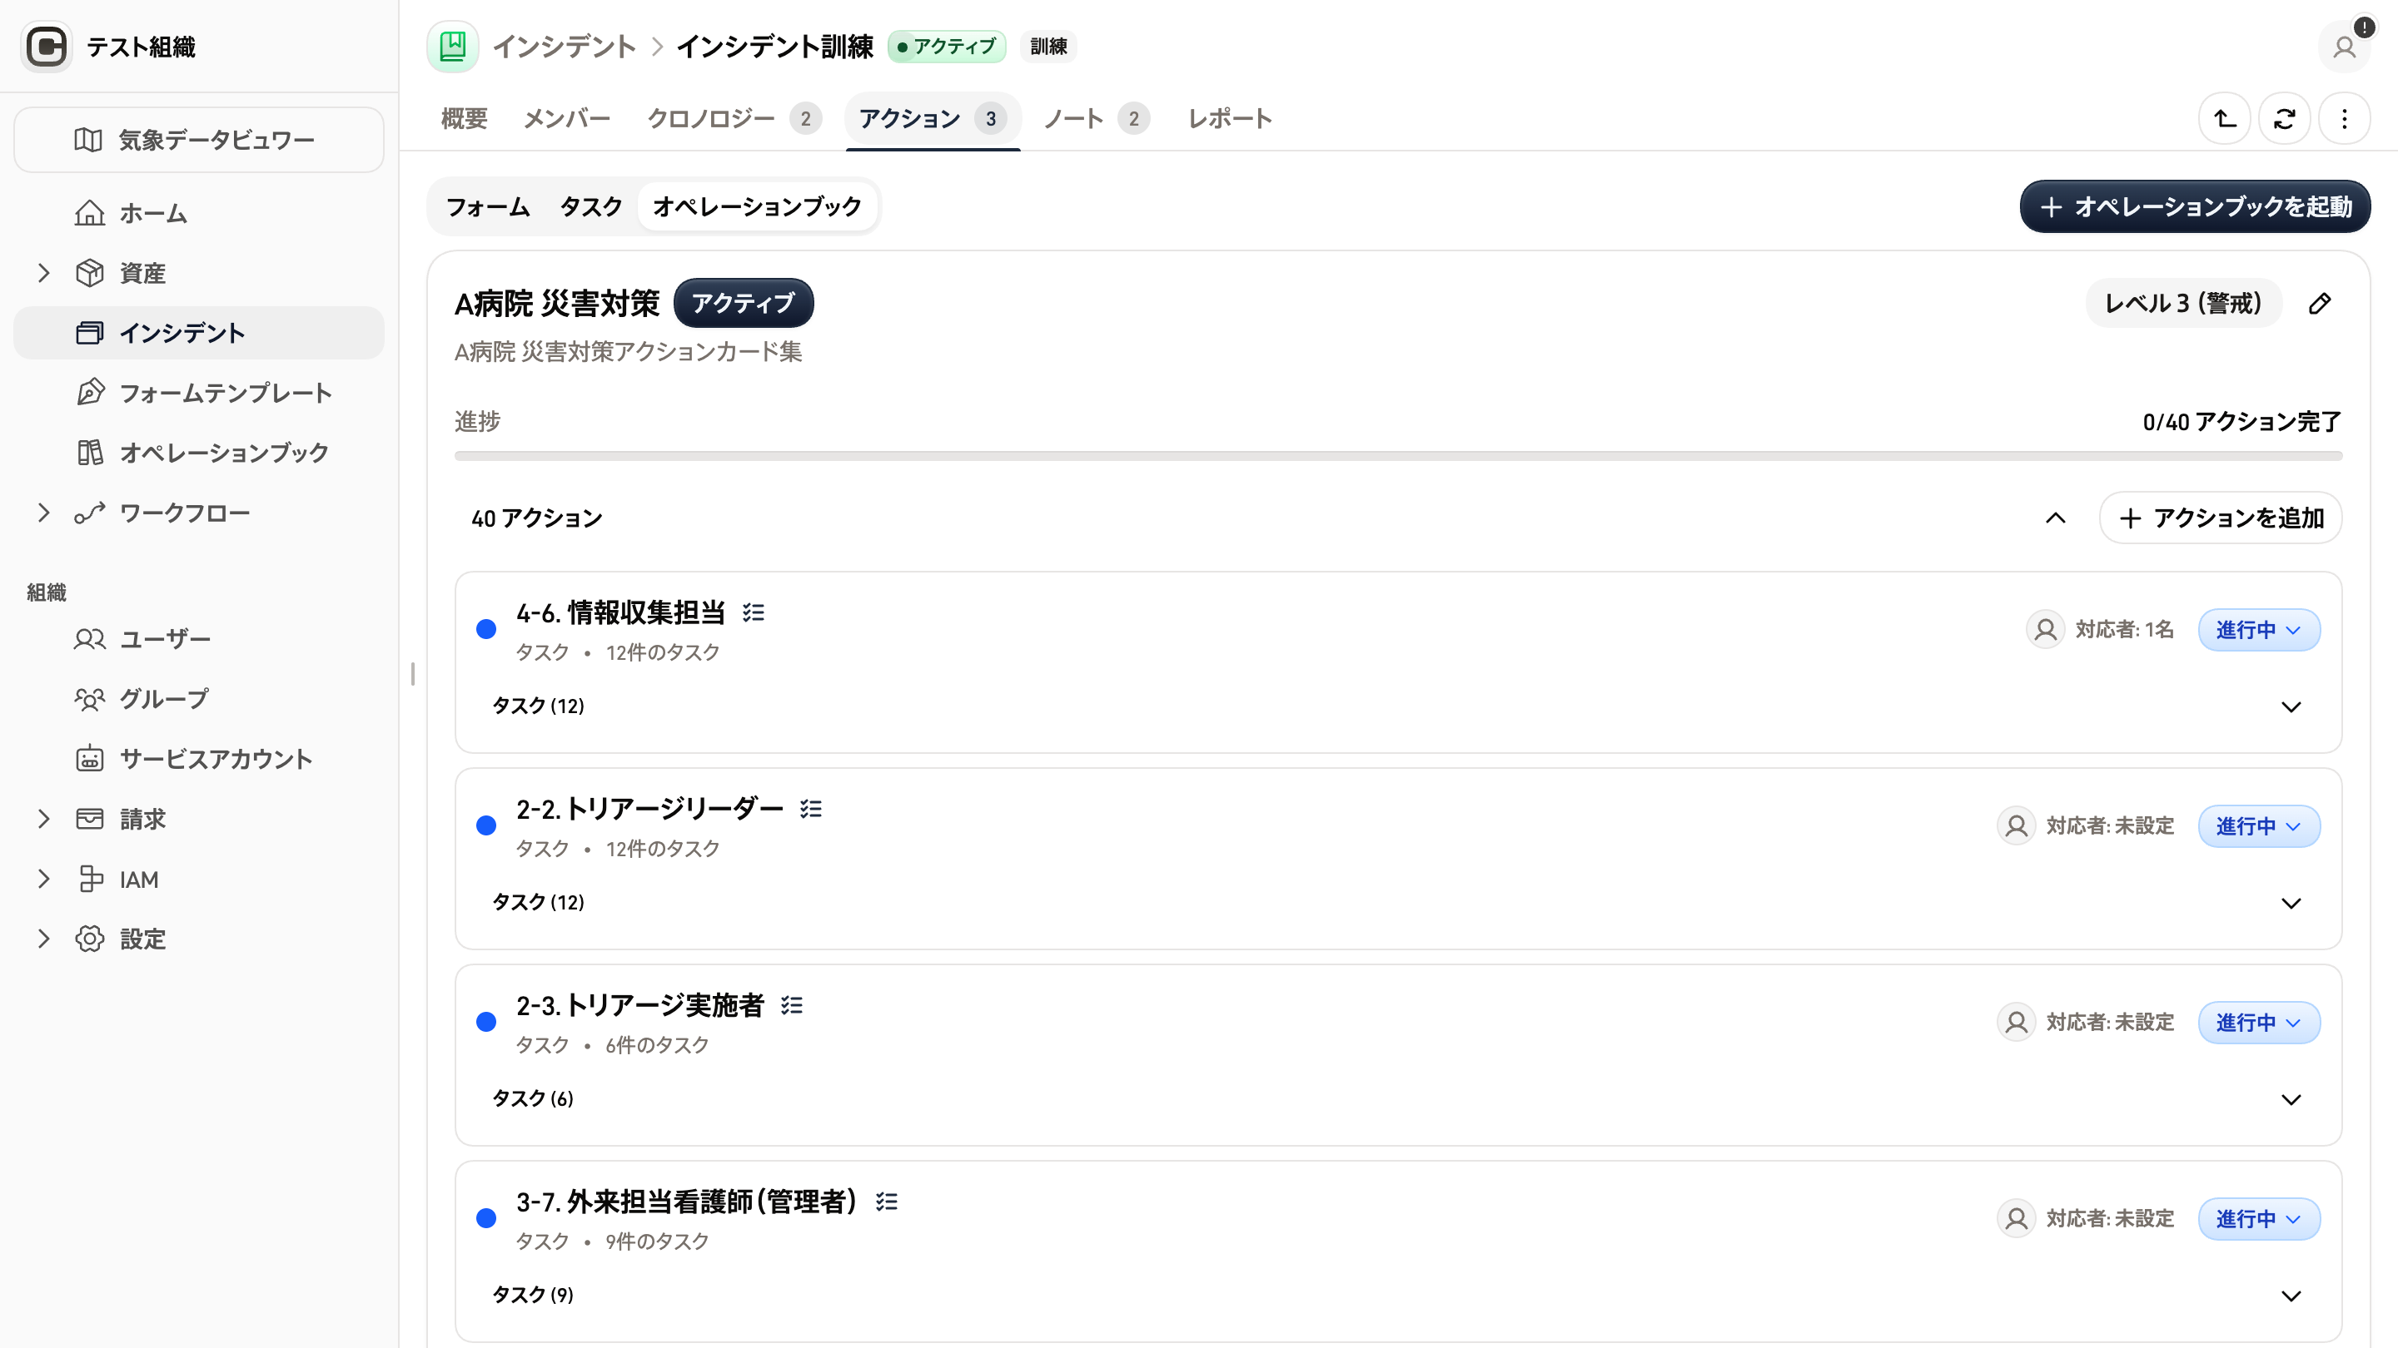Expand the ワークフロー sidebar group
The height and width of the screenshot is (1348, 2398).
[x=44, y=513]
